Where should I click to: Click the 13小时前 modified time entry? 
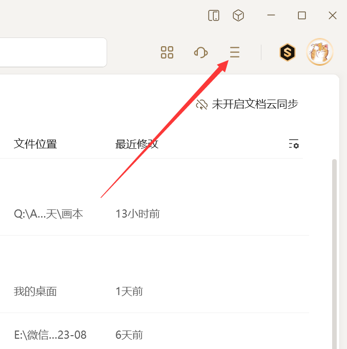pos(137,214)
